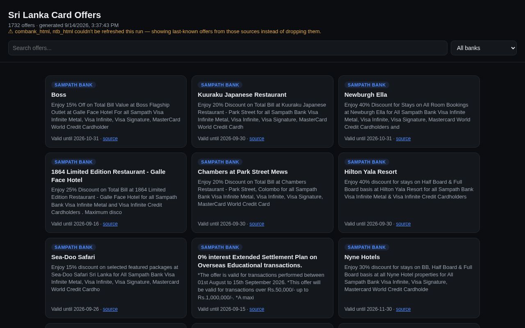
Task: Click the Nyne Hotels 30% discount description
Action: 409,278
